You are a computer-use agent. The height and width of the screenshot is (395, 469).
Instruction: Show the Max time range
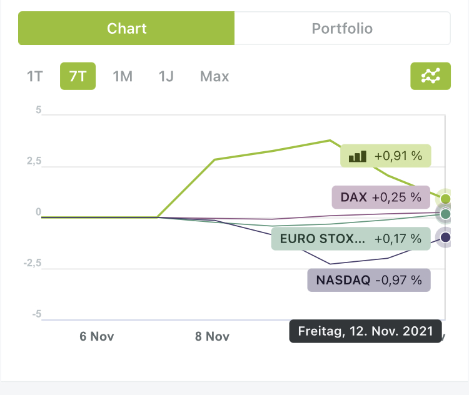(x=214, y=77)
